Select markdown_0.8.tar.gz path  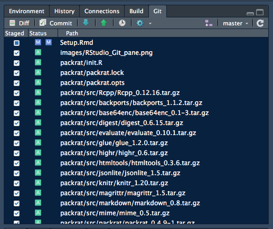click(130, 203)
